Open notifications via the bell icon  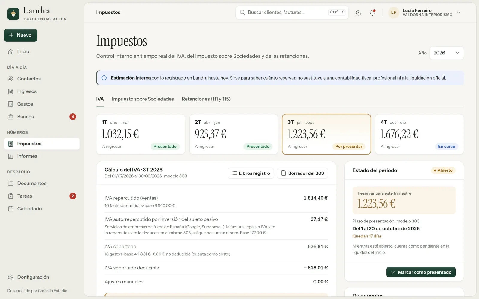372,13
